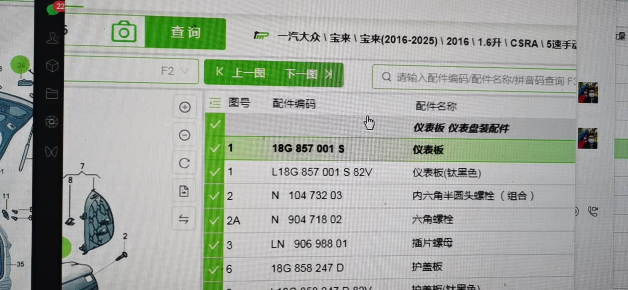The height and width of the screenshot is (290, 628).
Task: Toggle checkbox for N 104 732 03 row
Action: (214, 196)
